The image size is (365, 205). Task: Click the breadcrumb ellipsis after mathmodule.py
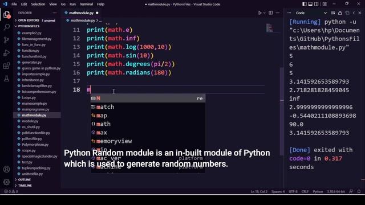tap(100, 20)
